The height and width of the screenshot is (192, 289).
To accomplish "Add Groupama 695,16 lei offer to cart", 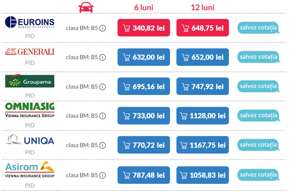I will (144, 86).
